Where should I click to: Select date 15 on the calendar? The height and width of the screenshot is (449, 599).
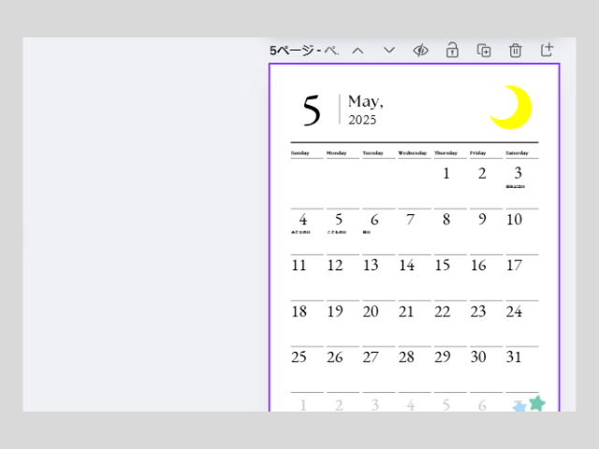click(443, 266)
